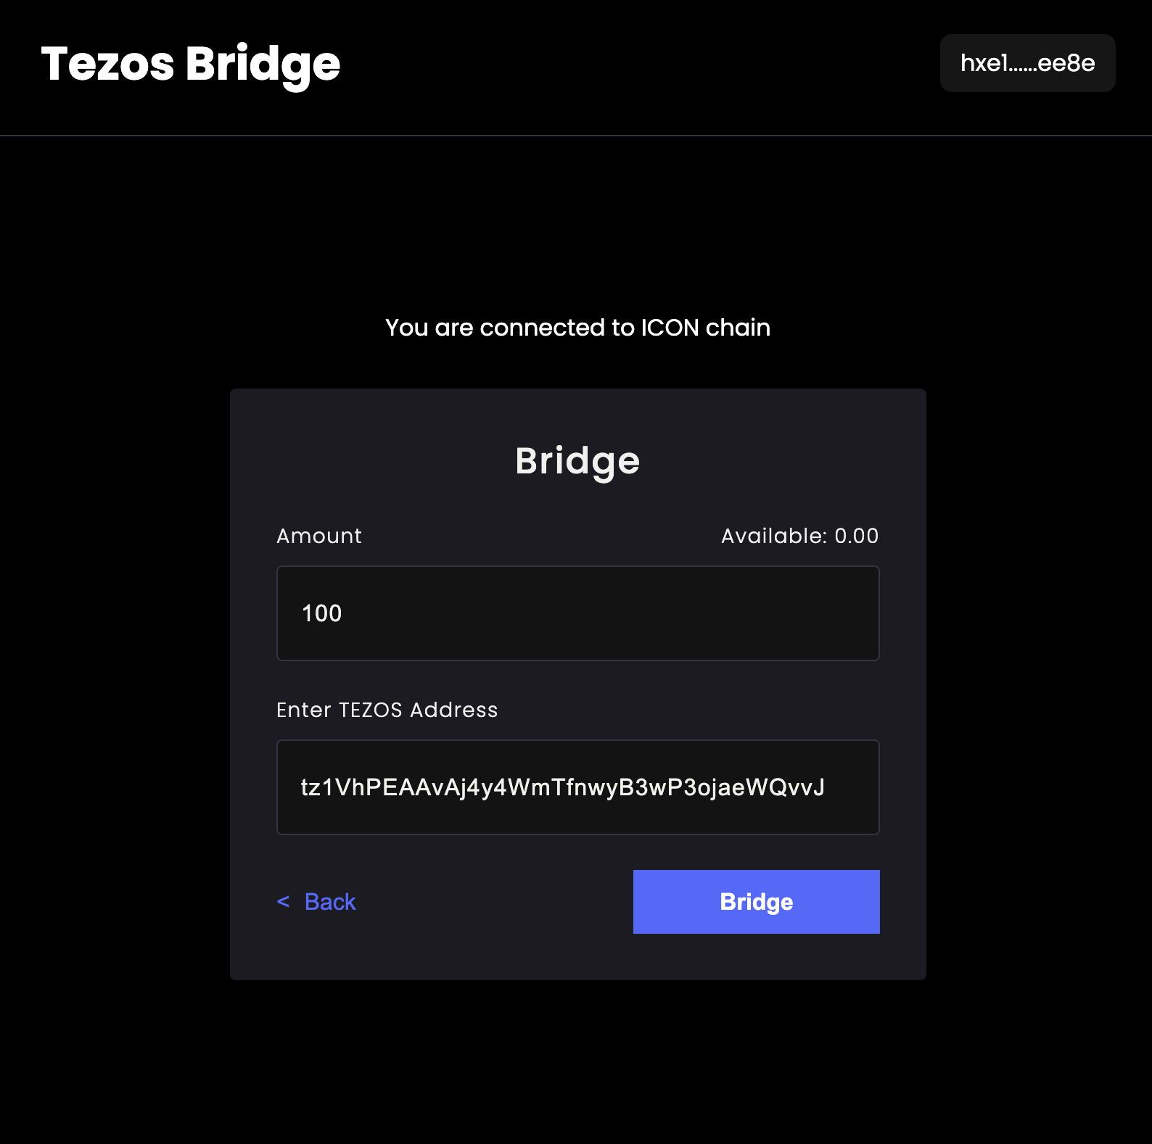
Task: Focus the TEZOS address input field
Action: click(577, 787)
